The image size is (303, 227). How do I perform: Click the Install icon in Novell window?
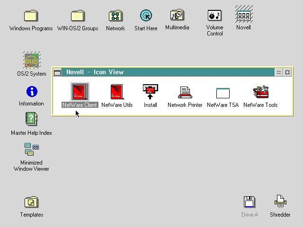[x=151, y=92]
